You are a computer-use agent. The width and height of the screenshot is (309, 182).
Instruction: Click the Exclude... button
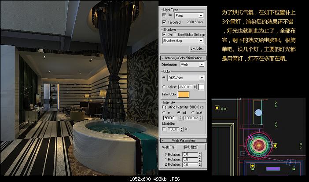coord(197,48)
